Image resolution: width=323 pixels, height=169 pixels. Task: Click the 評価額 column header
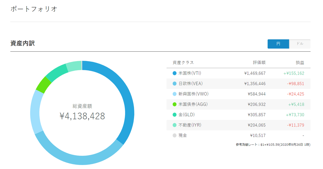coord(259,63)
